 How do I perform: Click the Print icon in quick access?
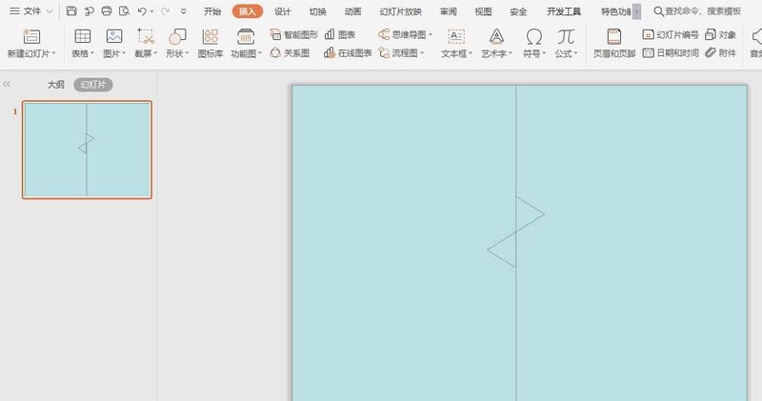click(x=107, y=10)
